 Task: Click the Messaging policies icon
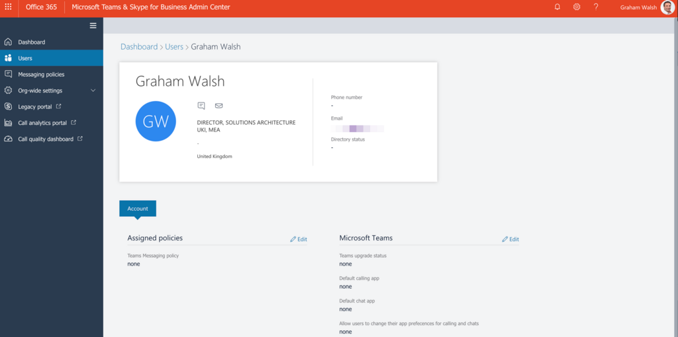(x=8, y=74)
